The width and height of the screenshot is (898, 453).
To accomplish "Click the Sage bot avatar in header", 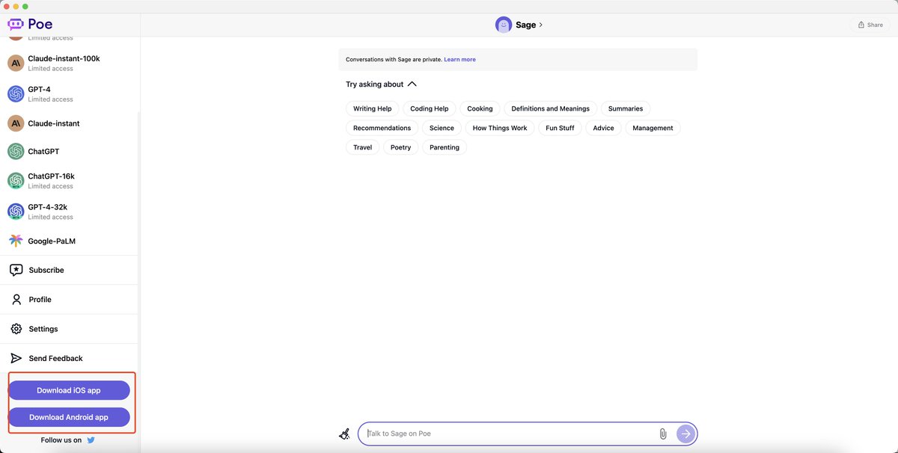I will [x=504, y=25].
